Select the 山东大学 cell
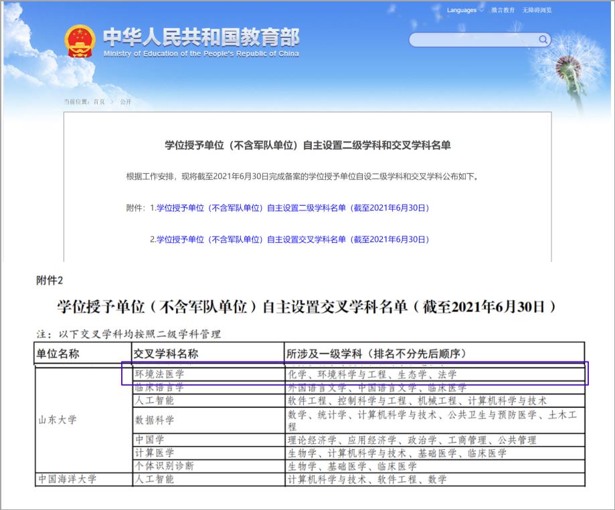This screenshot has width=615, height=510. (83, 420)
